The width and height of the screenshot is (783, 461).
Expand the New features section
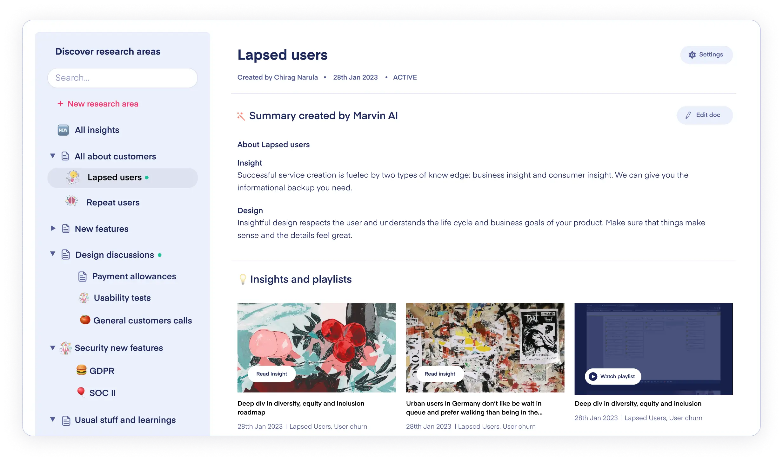pyautogui.click(x=53, y=228)
